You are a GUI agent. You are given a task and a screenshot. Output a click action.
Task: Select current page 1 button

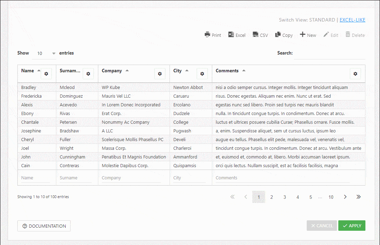tap(258, 197)
